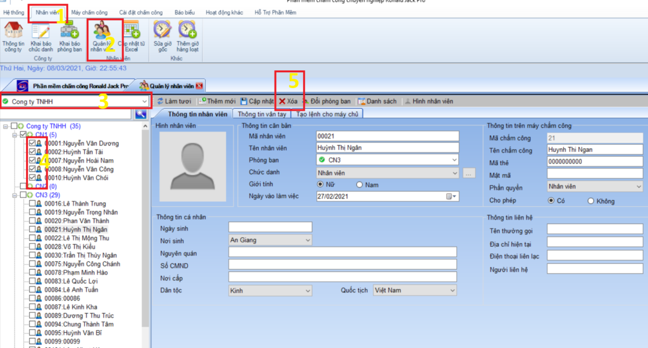Viewport: 648px width, 348px height.
Task: Open Sửa giờ gốc clock icon
Action: click(x=163, y=36)
